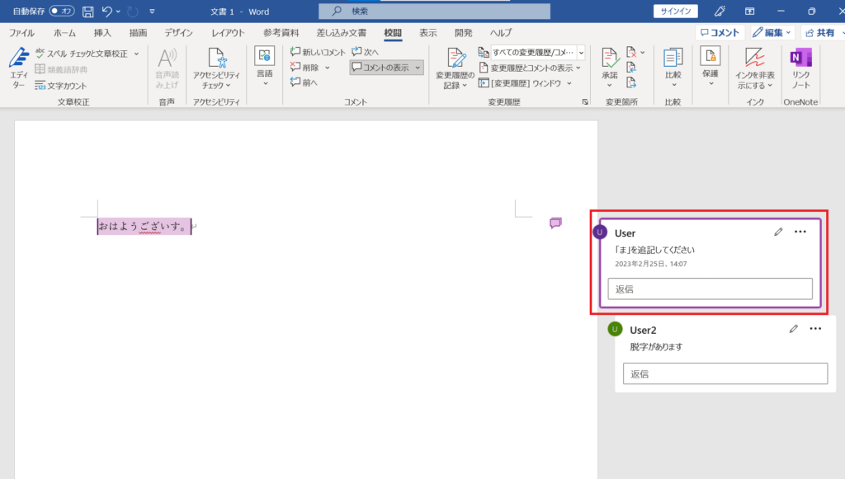Viewport: 845px width, 479px height.
Task: Toggle the AutoSave (自動保存) switch
Action: coord(62,12)
